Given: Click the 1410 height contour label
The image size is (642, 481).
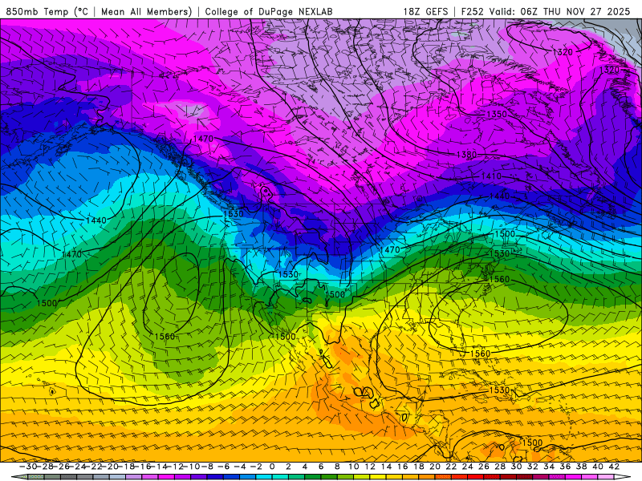Looking at the screenshot, I should (x=491, y=176).
